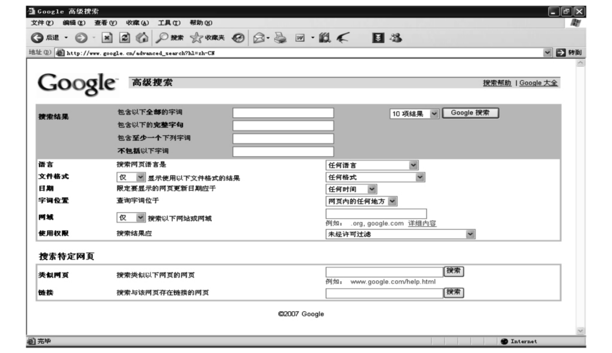Screen dimensions: 612x353
Task: Focus the 网域 site or domain input field
Action: [376, 214]
